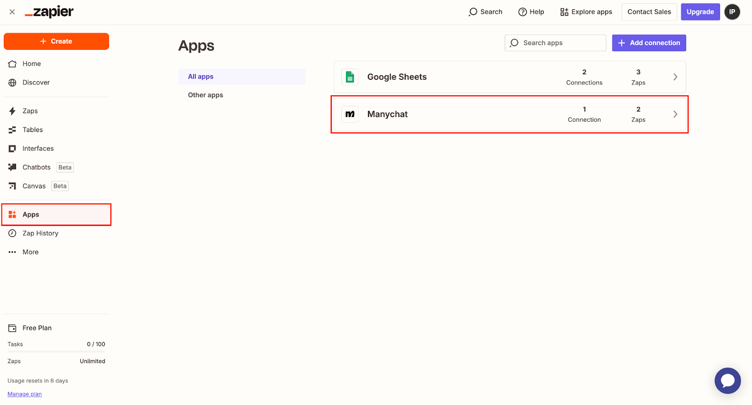Click the Google Sheets app icon

350,77
